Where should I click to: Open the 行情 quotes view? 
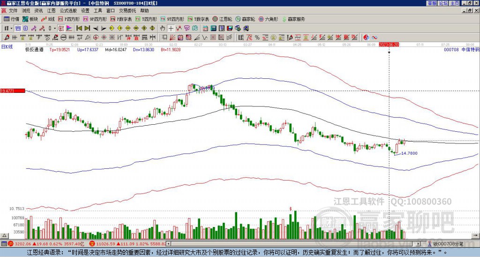11,19
